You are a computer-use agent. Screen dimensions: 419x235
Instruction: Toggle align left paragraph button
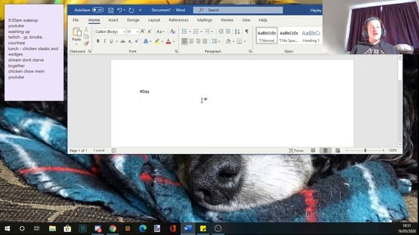click(x=185, y=41)
